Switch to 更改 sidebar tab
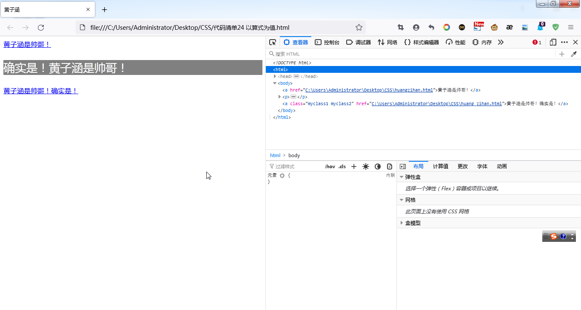Screen dimensions: 581x310 coord(463,166)
